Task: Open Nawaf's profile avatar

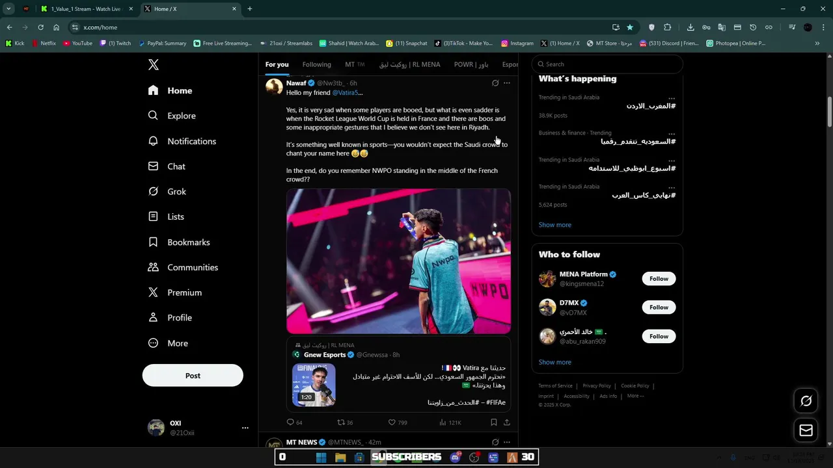Action: coord(274,86)
